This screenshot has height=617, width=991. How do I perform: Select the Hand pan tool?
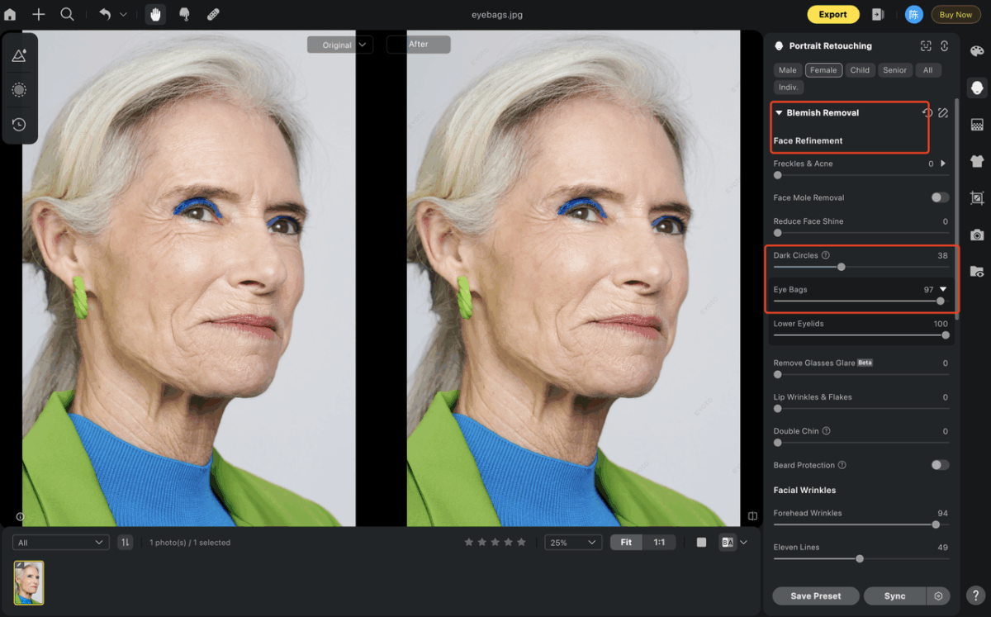(x=154, y=14)
